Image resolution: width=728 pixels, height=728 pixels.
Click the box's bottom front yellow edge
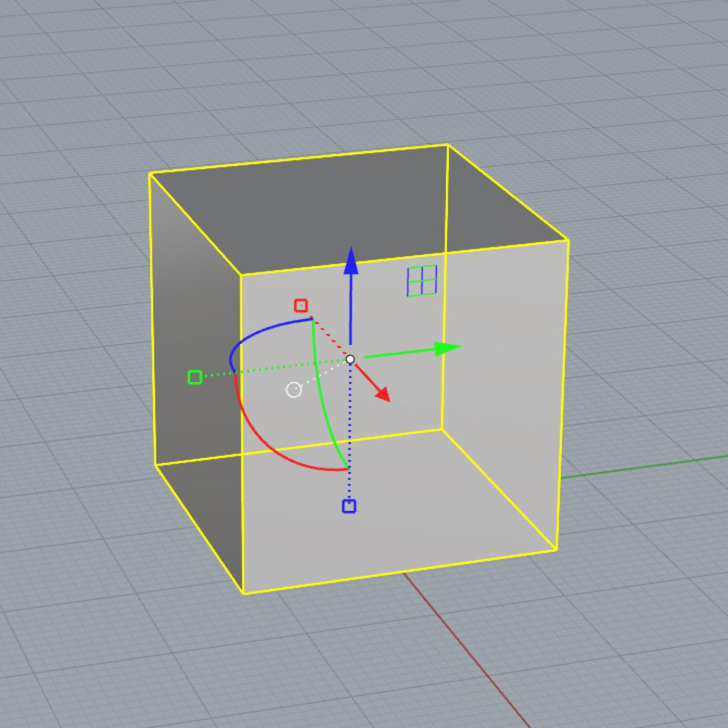click(400, 572)
